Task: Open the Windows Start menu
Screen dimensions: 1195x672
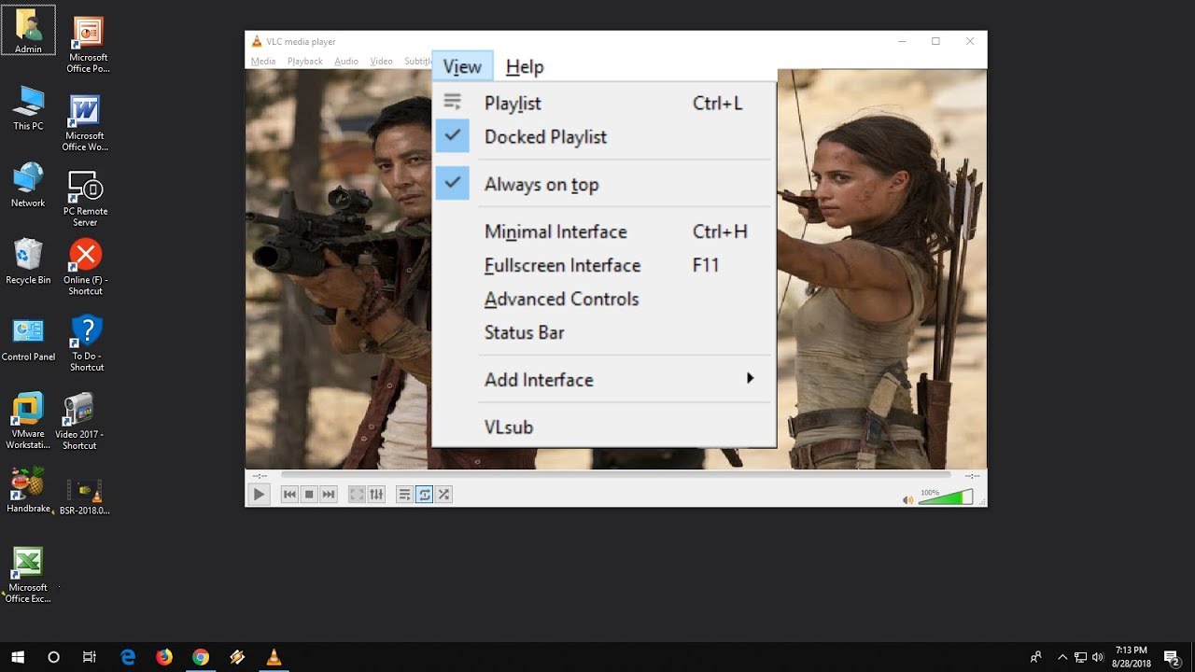Action: click(18, 657)
